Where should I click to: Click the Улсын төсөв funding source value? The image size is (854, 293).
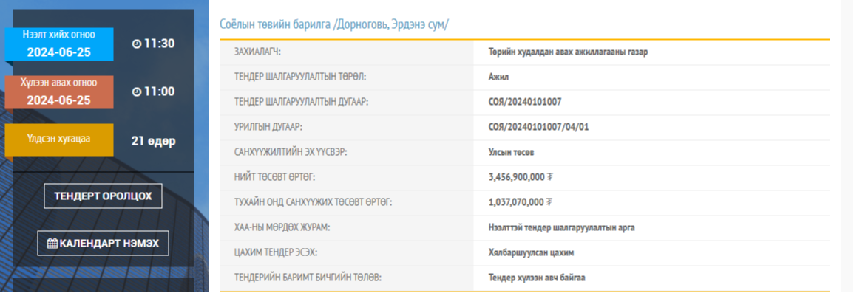(x=512, y=152)
